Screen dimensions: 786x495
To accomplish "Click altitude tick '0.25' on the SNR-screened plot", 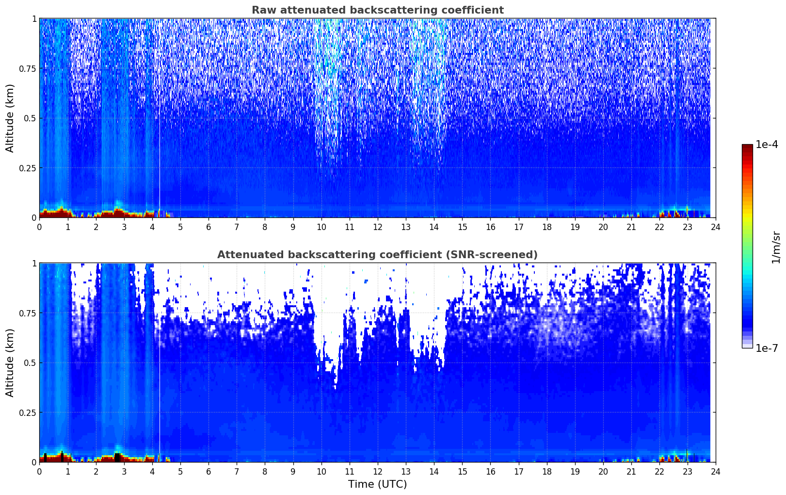I will click(27, 412).
